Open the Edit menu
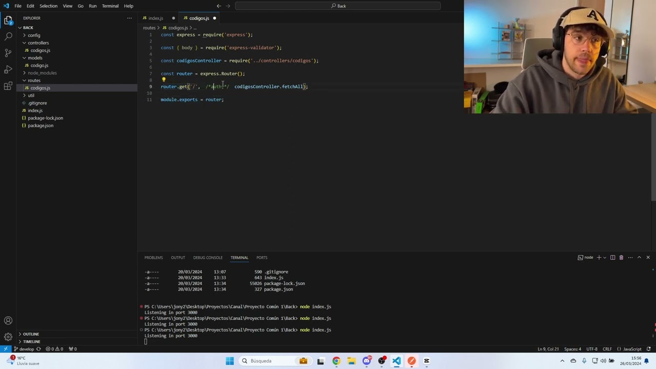Viewport: 656px width, 369px height. (30, 6)
